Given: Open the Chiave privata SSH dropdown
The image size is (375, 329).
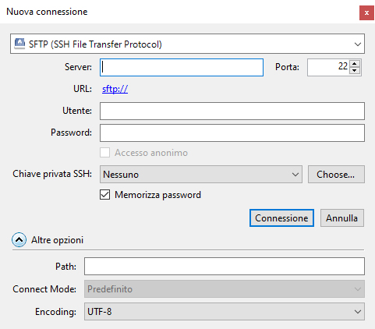Looking at the screenshot, I should tap(201, 174).
